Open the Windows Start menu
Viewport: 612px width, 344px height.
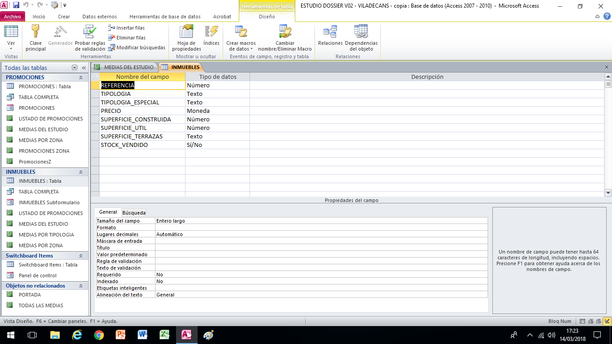pos(11,335)
